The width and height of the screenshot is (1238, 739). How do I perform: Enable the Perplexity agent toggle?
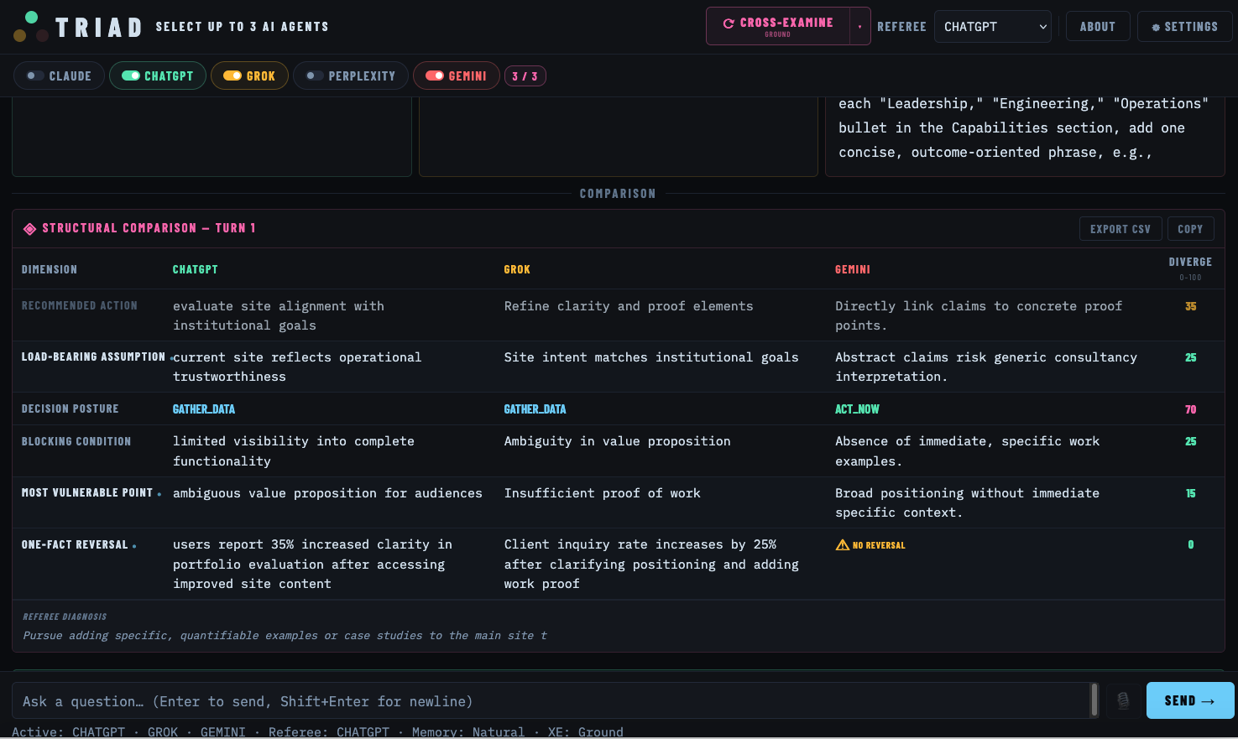coord(315,75)
